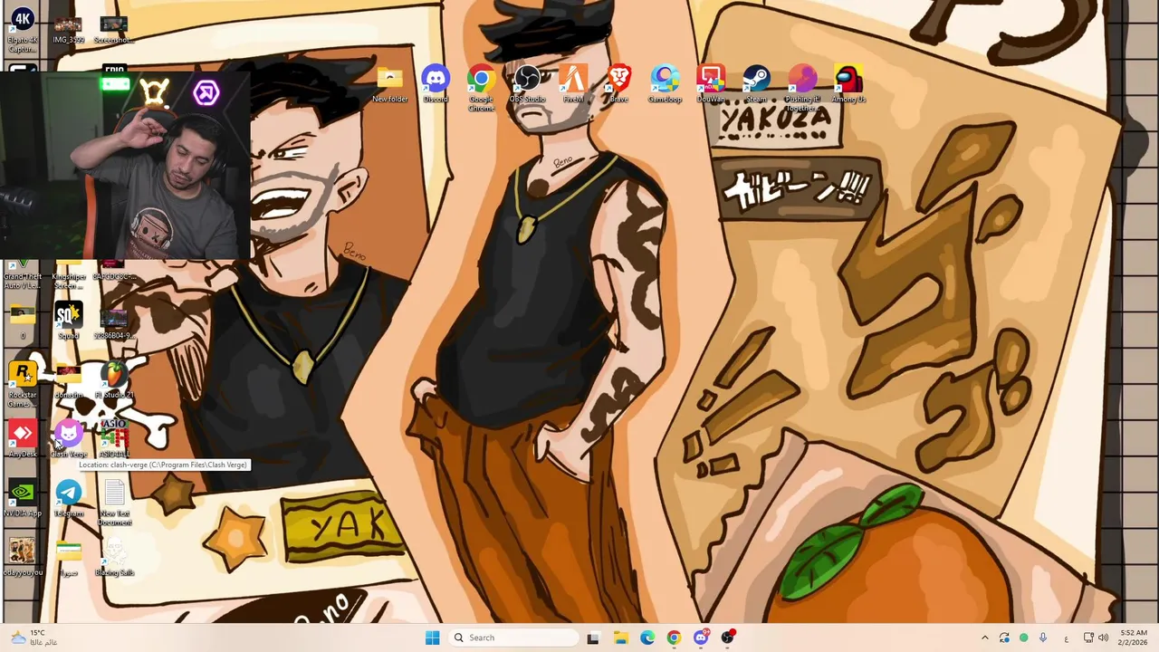Screen dimensions: 1159x652
Task: Open the Elgato 4K Capture shortcut
Action: click(23, 28)
